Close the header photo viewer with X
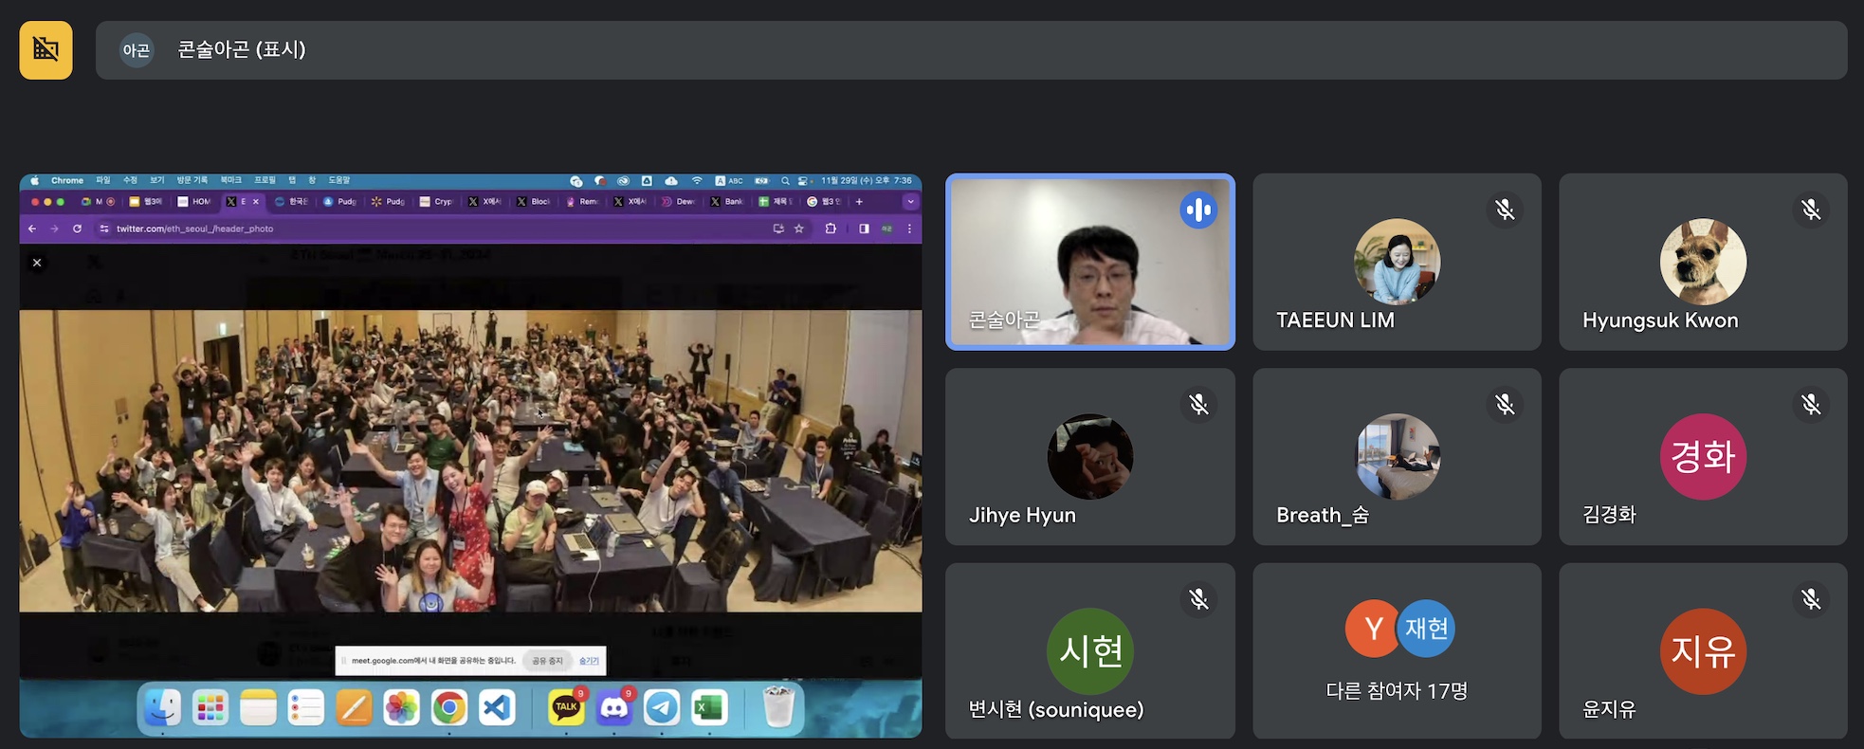The image size is (1864, 749). click(37, 263)
